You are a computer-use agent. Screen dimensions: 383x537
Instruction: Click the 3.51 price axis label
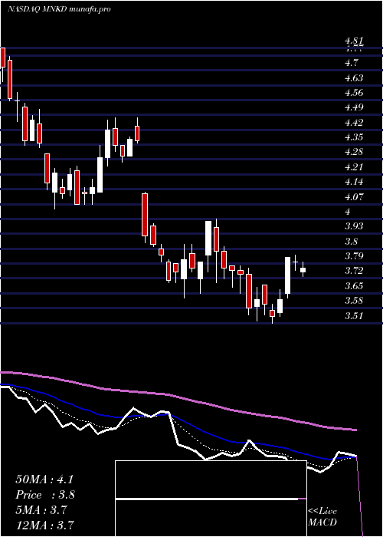coord(354,315)
